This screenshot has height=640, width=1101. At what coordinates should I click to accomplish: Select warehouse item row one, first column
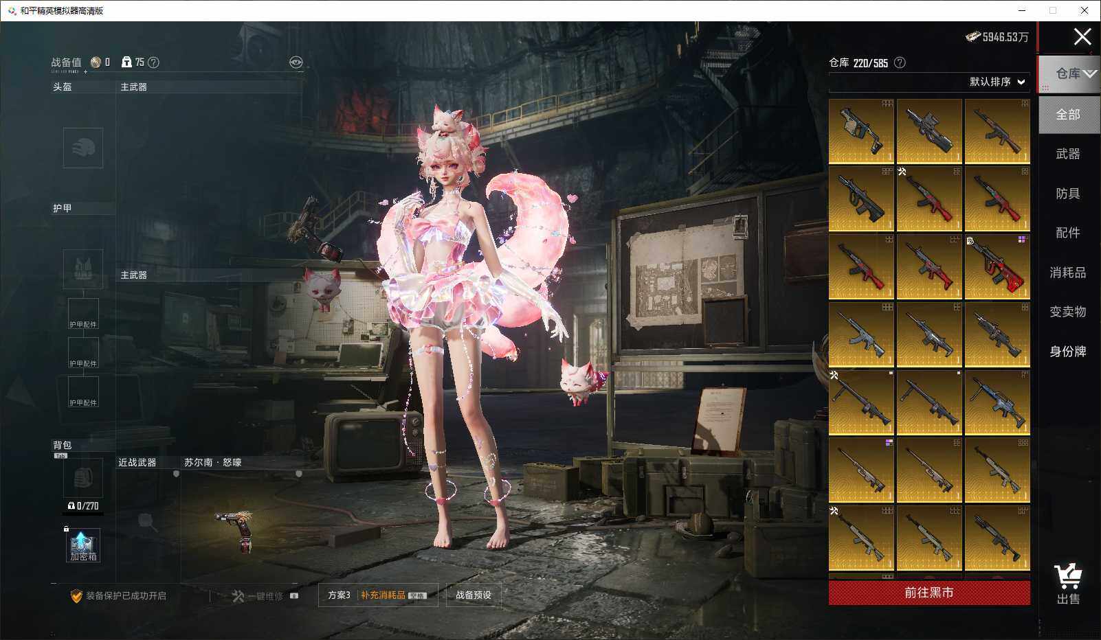[x=861, y=131]
